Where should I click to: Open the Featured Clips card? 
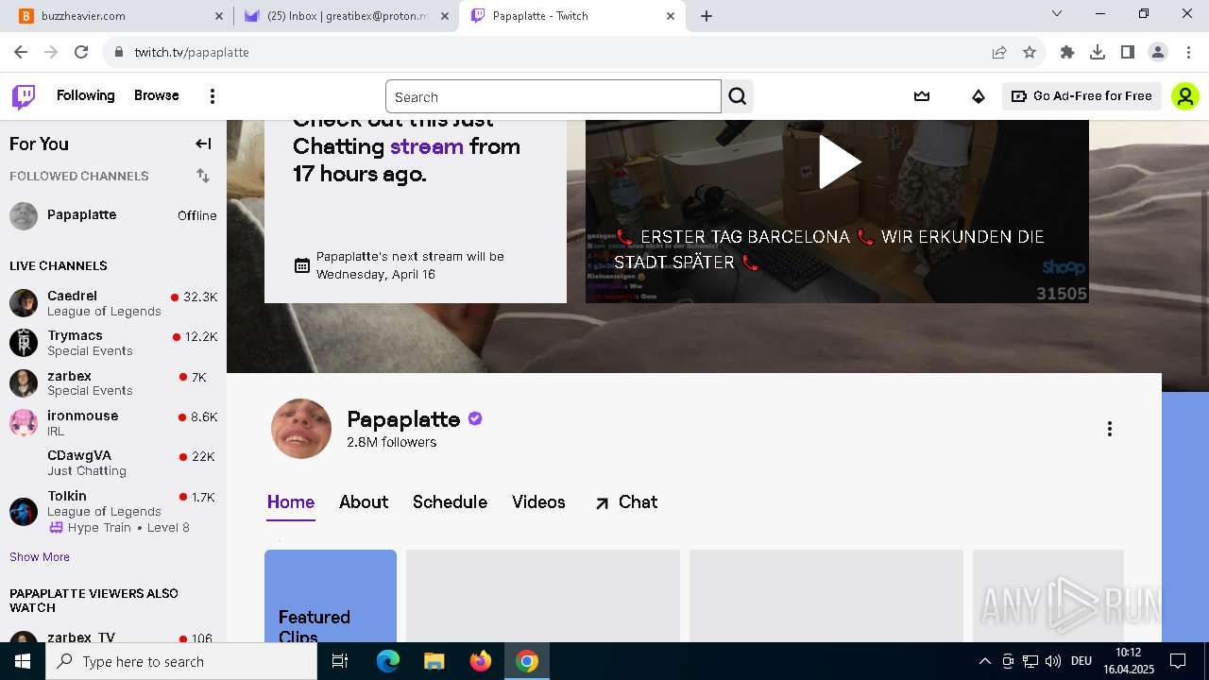pyautogui.click(x=331, y=596)
